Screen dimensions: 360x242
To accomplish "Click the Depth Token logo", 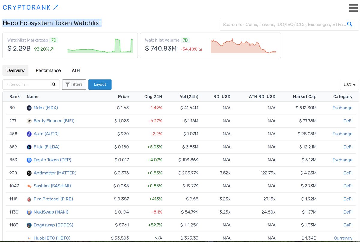I will coord(29,160).
